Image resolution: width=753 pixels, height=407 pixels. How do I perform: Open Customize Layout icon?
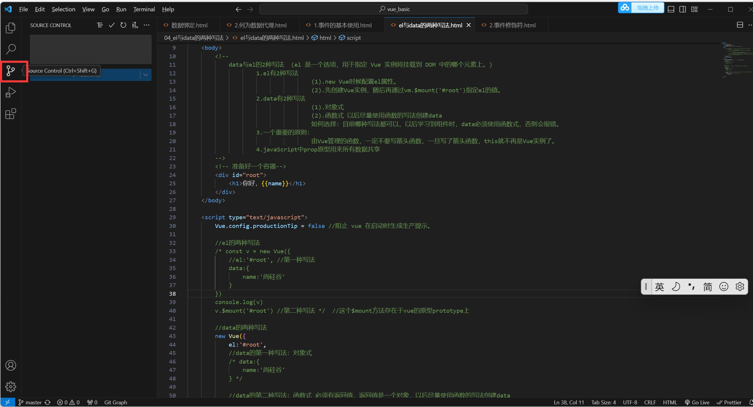[694, 10]
